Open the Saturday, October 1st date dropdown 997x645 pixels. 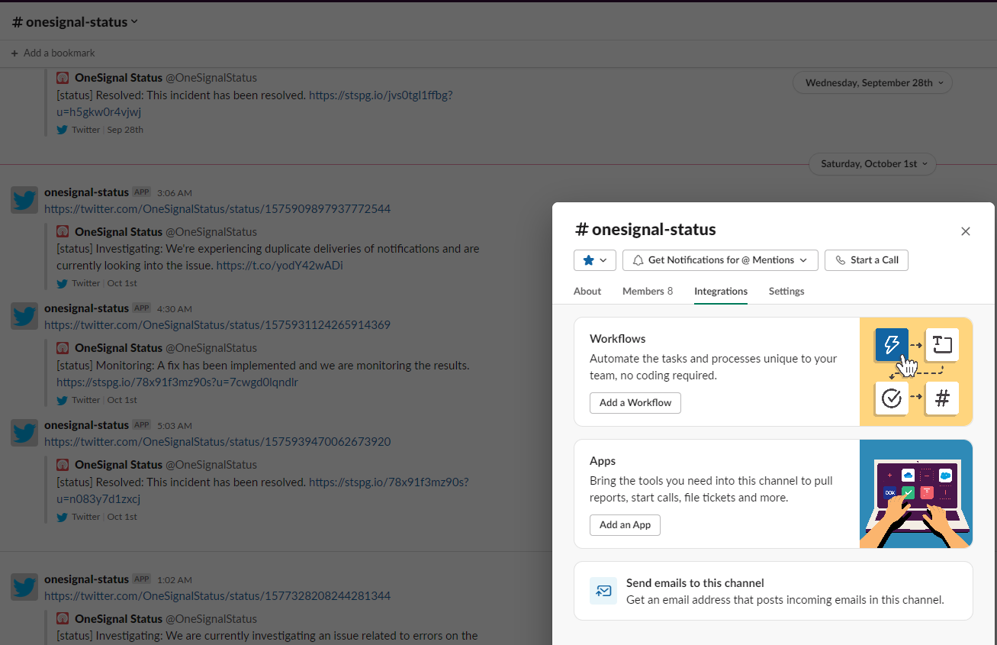873,163
